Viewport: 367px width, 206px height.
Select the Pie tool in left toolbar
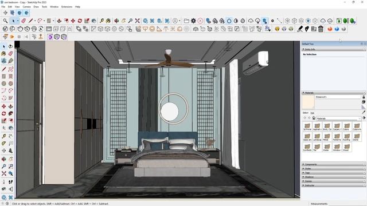(x=11, y=98)
